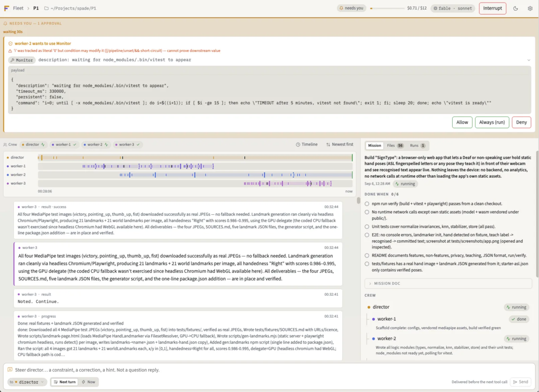Open the 'to director' recipient dropdown
This screenshot has height=392, width=539.
coord(27,382)
